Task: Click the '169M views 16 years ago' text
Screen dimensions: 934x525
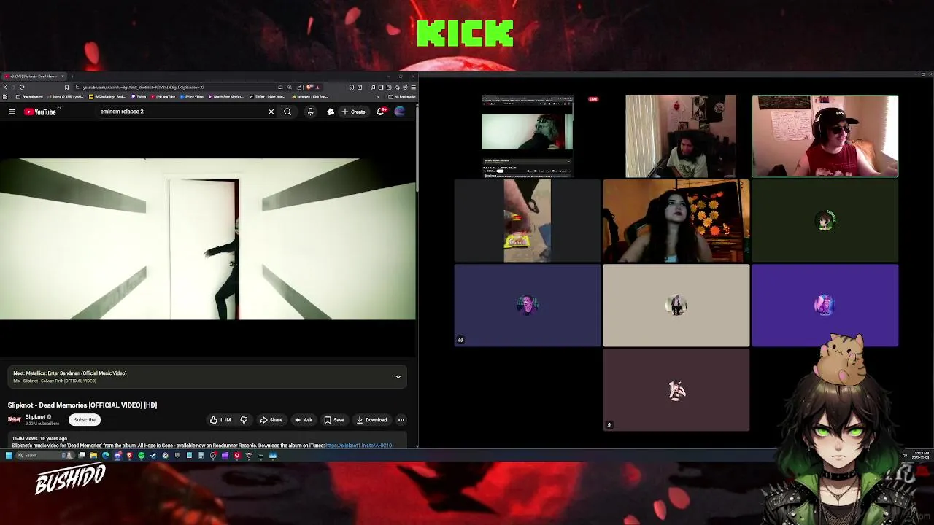Action: [x=39, y=439]
